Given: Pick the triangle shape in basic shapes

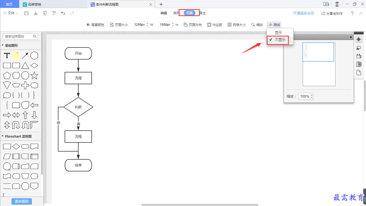Looking at the screenshot, I should pyautogui.click(x=25, y=65).
